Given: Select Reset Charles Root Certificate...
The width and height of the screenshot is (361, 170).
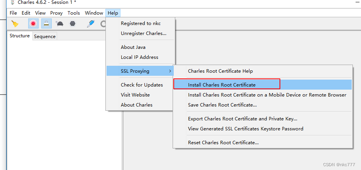Looking at the screenshot, I should 263,143.
